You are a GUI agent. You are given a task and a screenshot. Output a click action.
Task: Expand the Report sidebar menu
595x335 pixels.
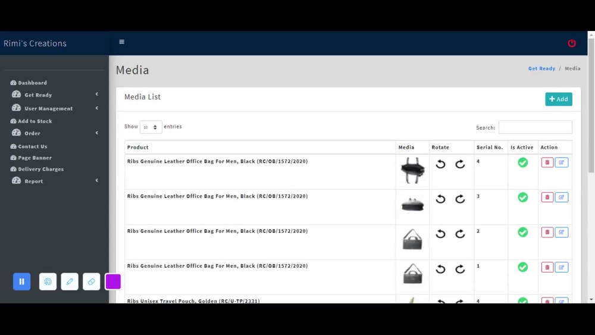tap(55, 181)
